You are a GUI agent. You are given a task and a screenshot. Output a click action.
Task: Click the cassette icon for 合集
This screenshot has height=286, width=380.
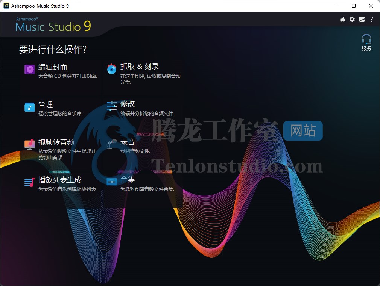112,182
